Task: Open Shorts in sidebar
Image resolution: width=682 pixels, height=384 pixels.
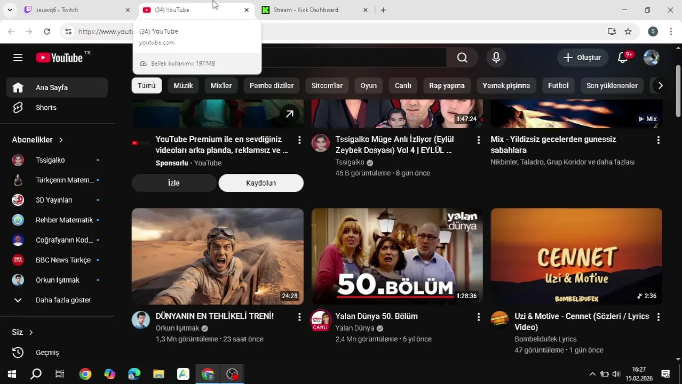Action: (57, 108)
